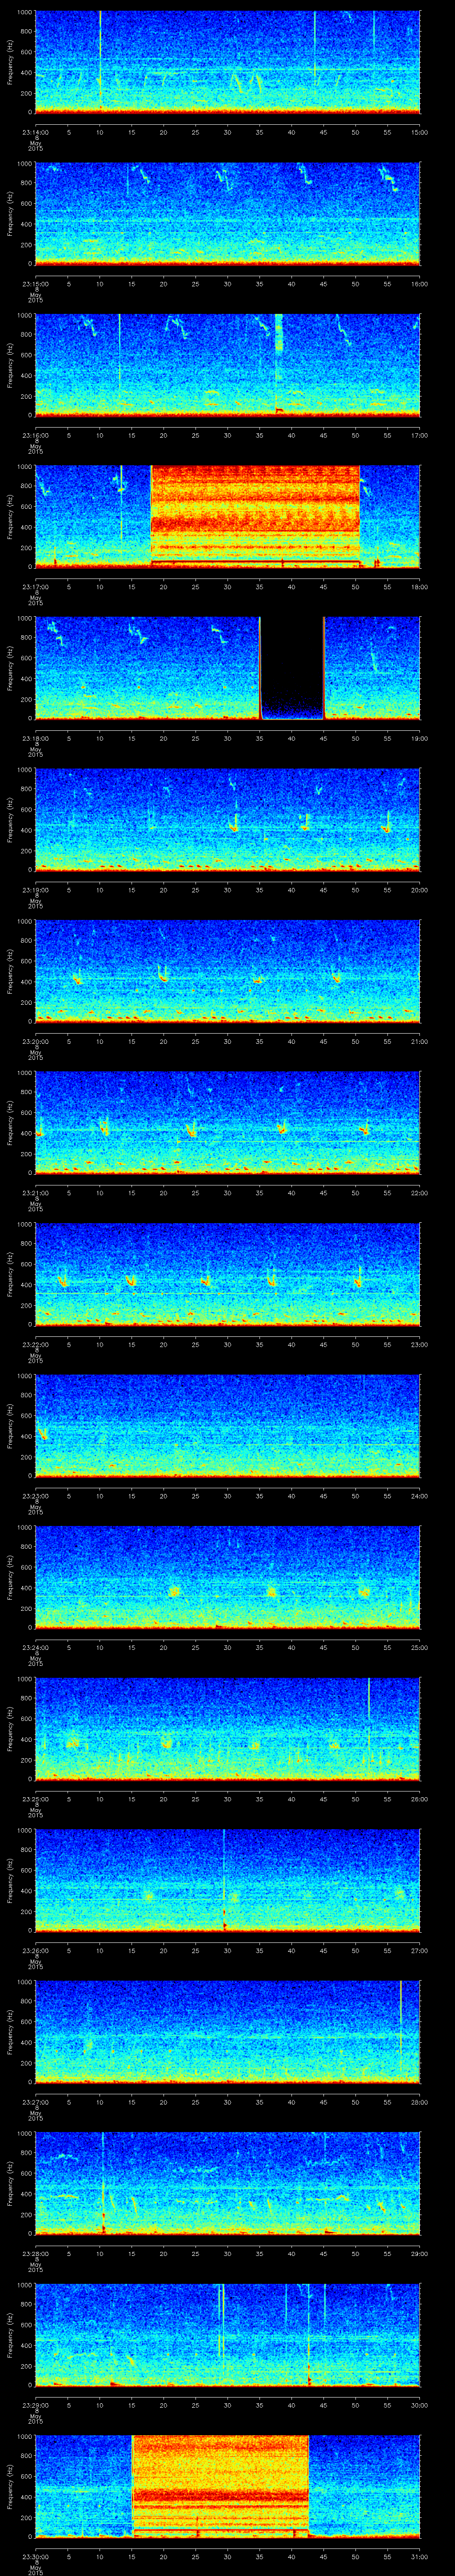Viewport: 455px width, 2576px height.
Task: Click the red noise burst in 23:17:00 spectrogram
Action: [255, 516]
